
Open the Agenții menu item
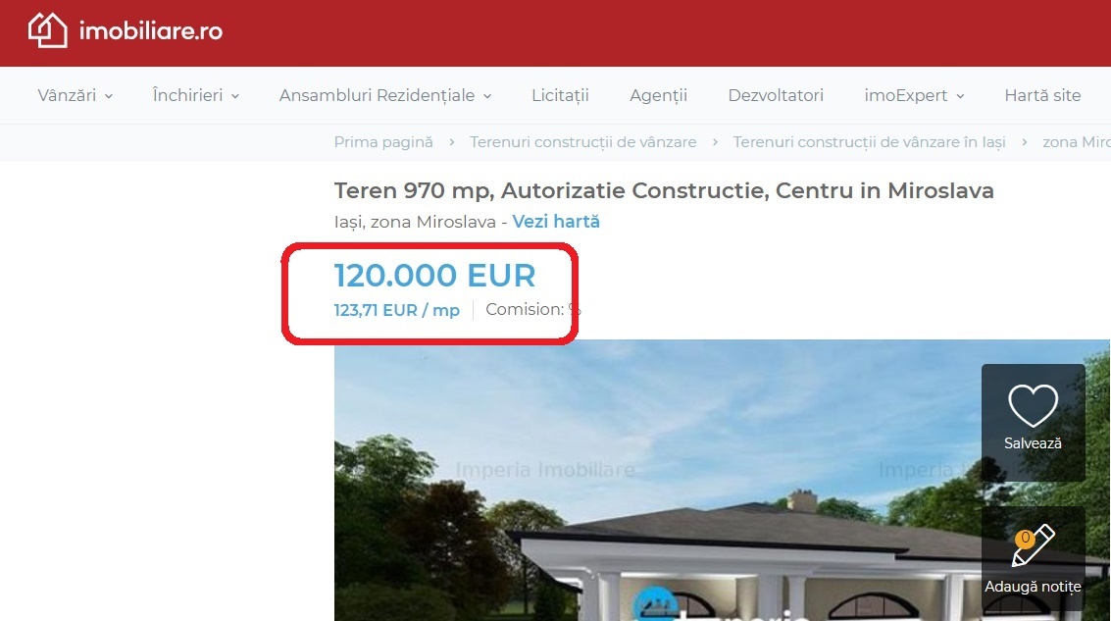coord(658,95)
